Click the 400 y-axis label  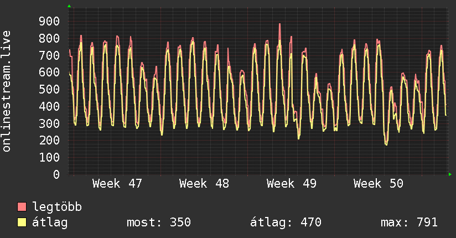pyautogui.click(x=49, y=106)
